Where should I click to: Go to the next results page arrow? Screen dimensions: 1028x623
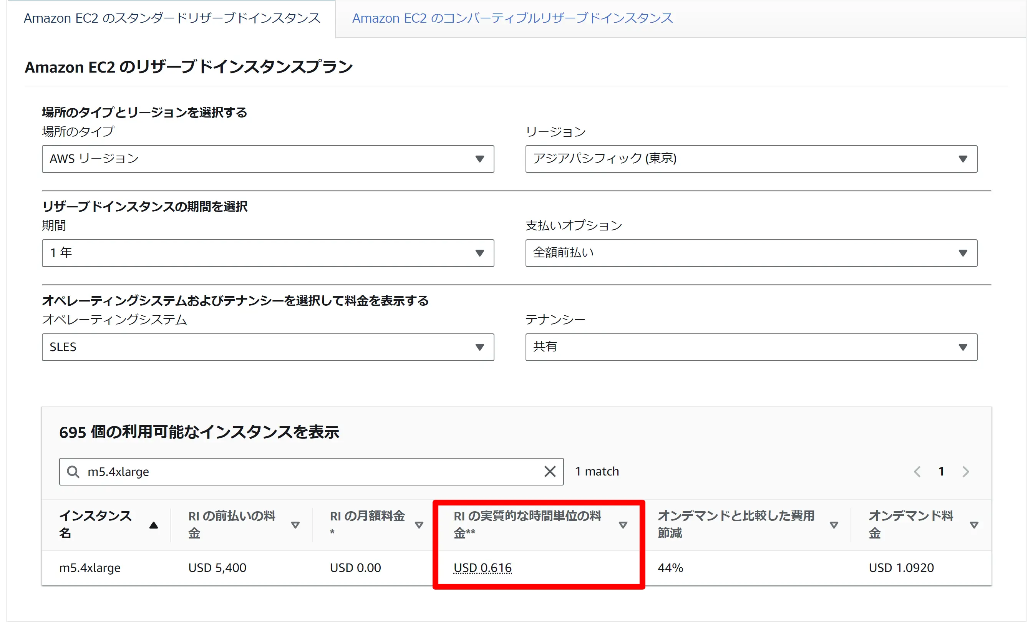point(966,472)
